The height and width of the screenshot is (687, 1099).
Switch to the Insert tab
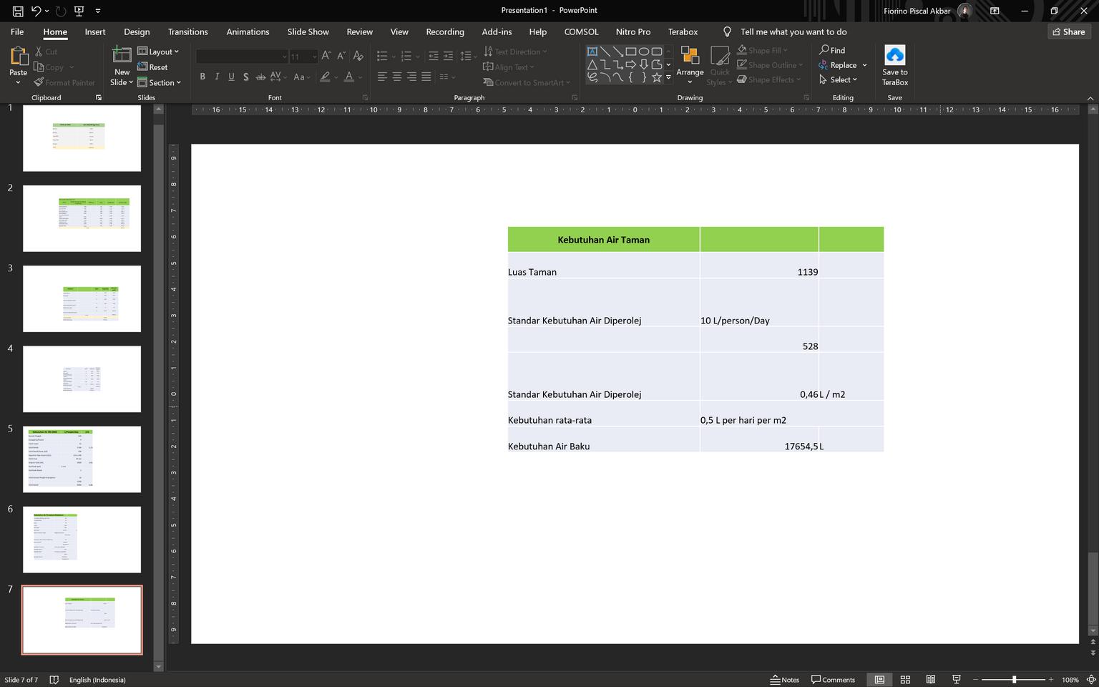95,31
